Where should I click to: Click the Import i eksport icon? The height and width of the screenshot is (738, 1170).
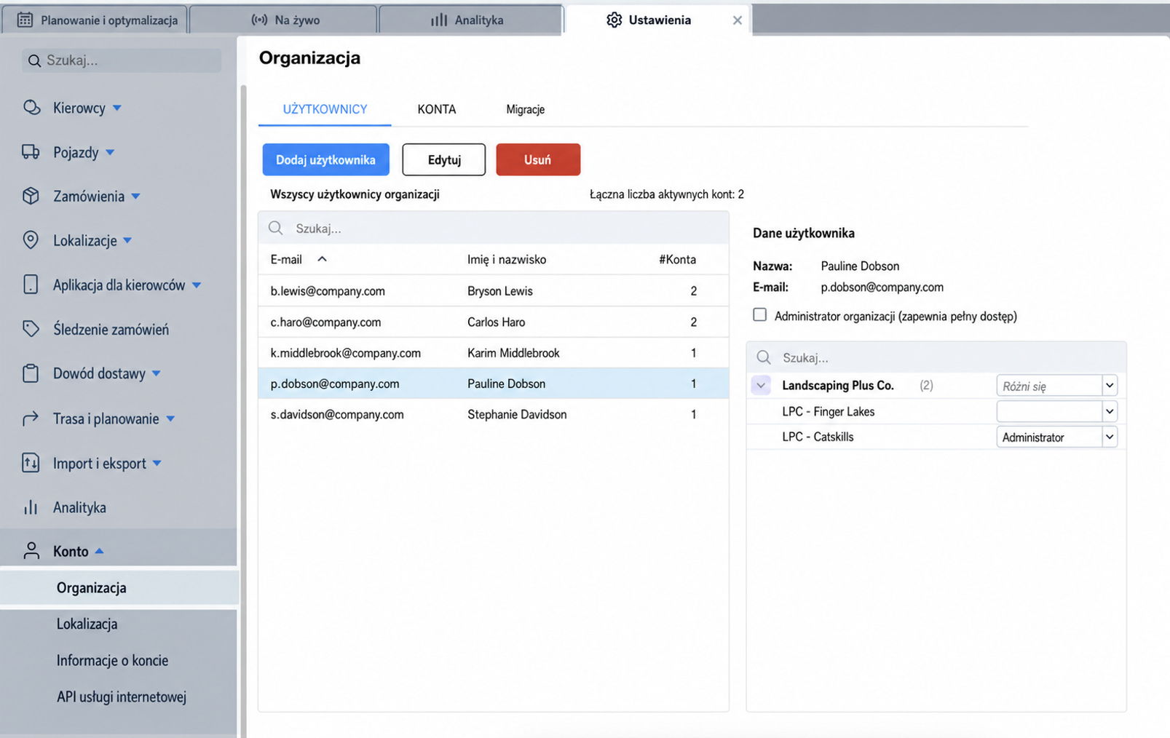(x=31, y=463)
